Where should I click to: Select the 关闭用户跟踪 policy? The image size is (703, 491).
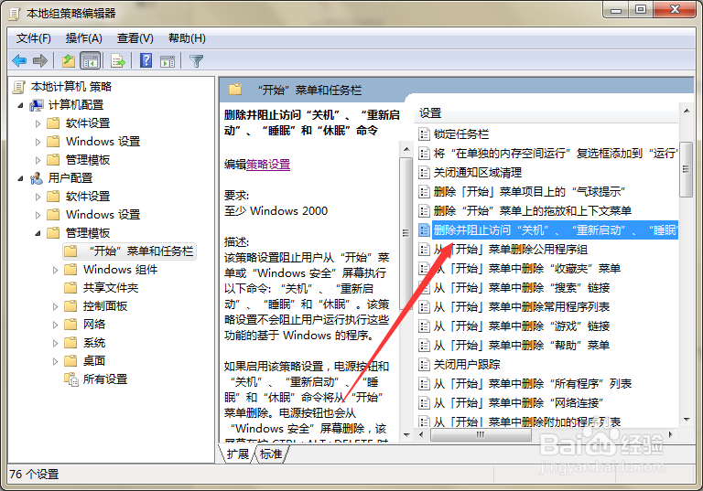[x=466, y=365]
